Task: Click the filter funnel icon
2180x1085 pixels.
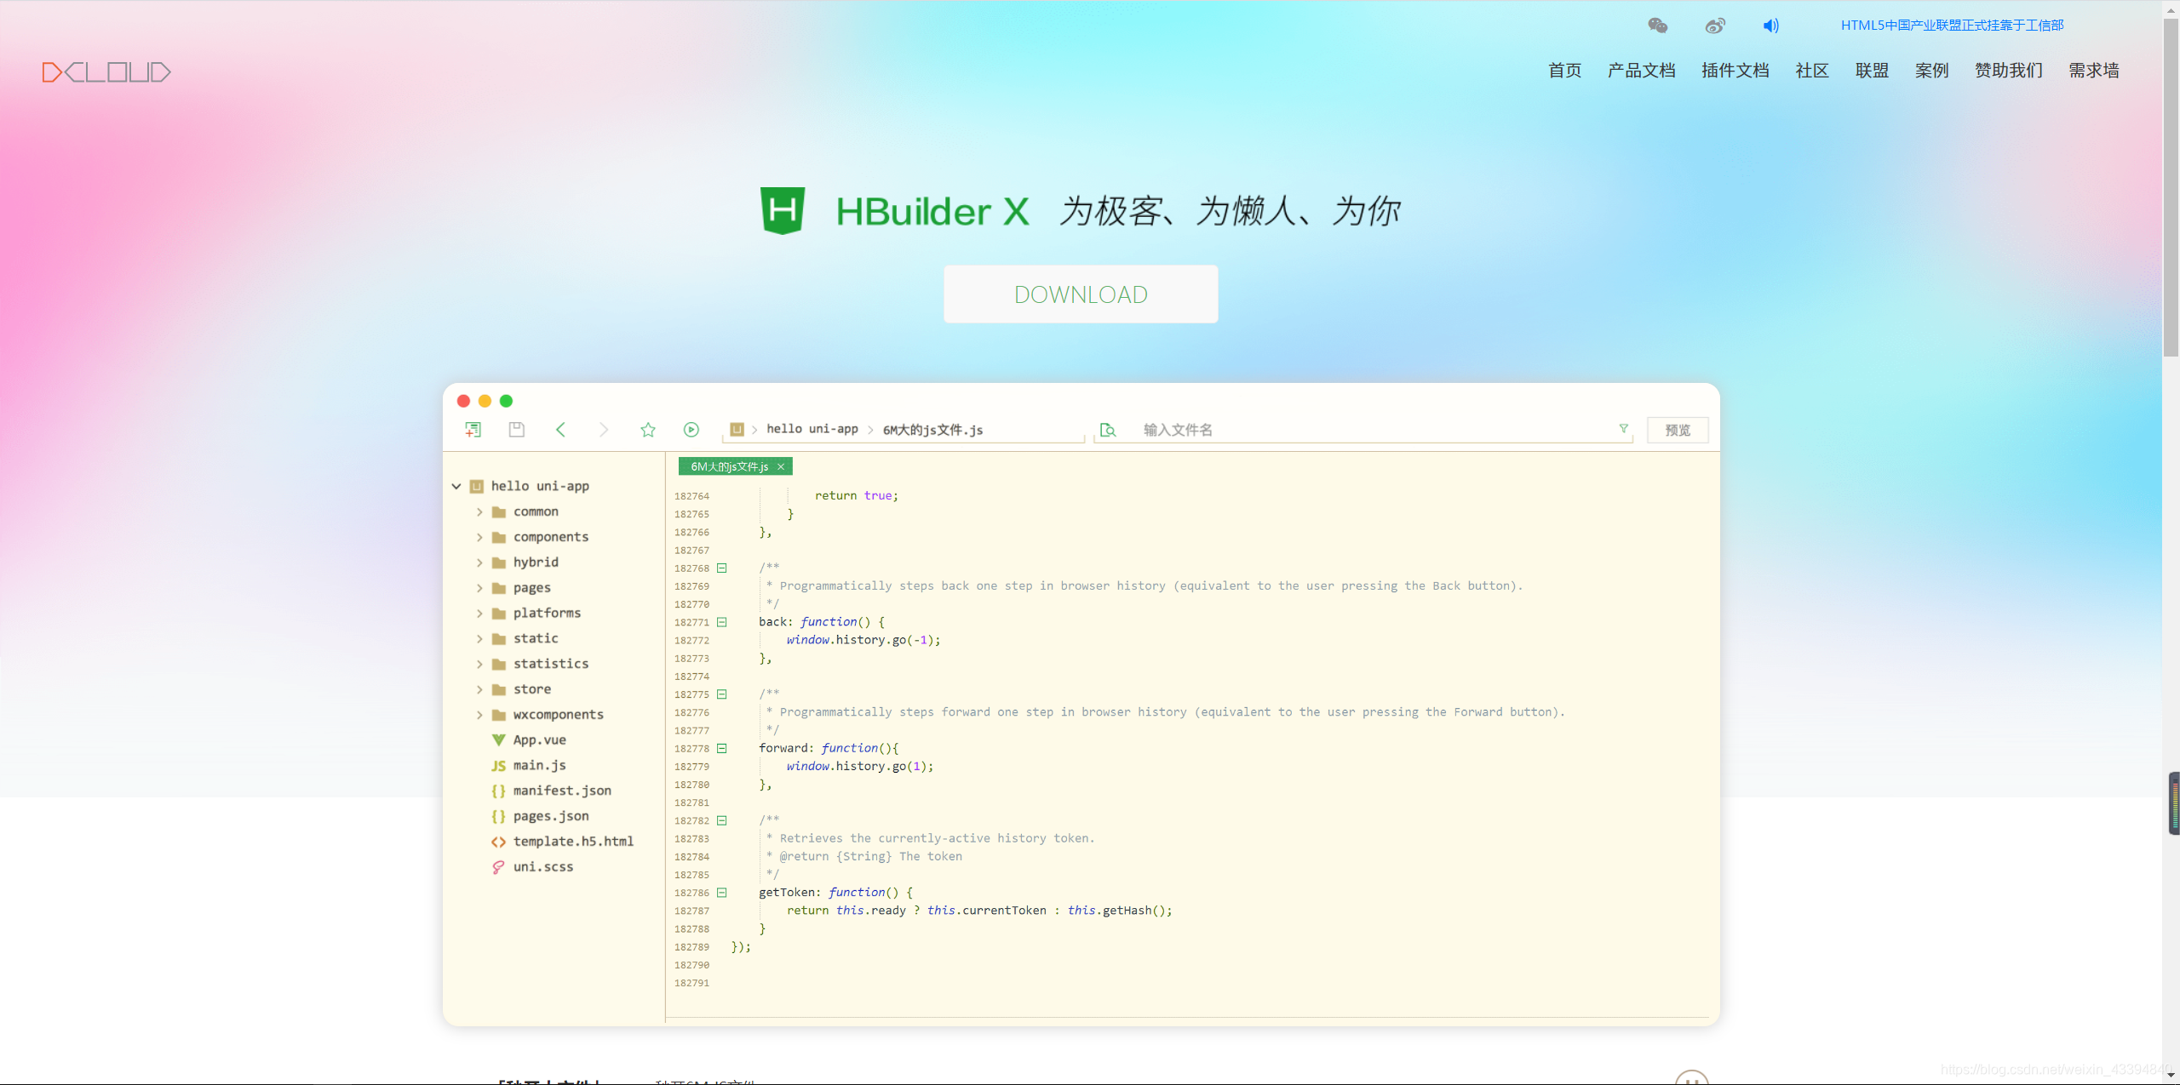Action: pos(1624,429)
